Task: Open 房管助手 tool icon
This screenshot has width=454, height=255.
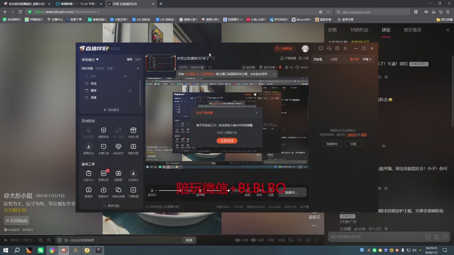Action: [x=103, y=190]
